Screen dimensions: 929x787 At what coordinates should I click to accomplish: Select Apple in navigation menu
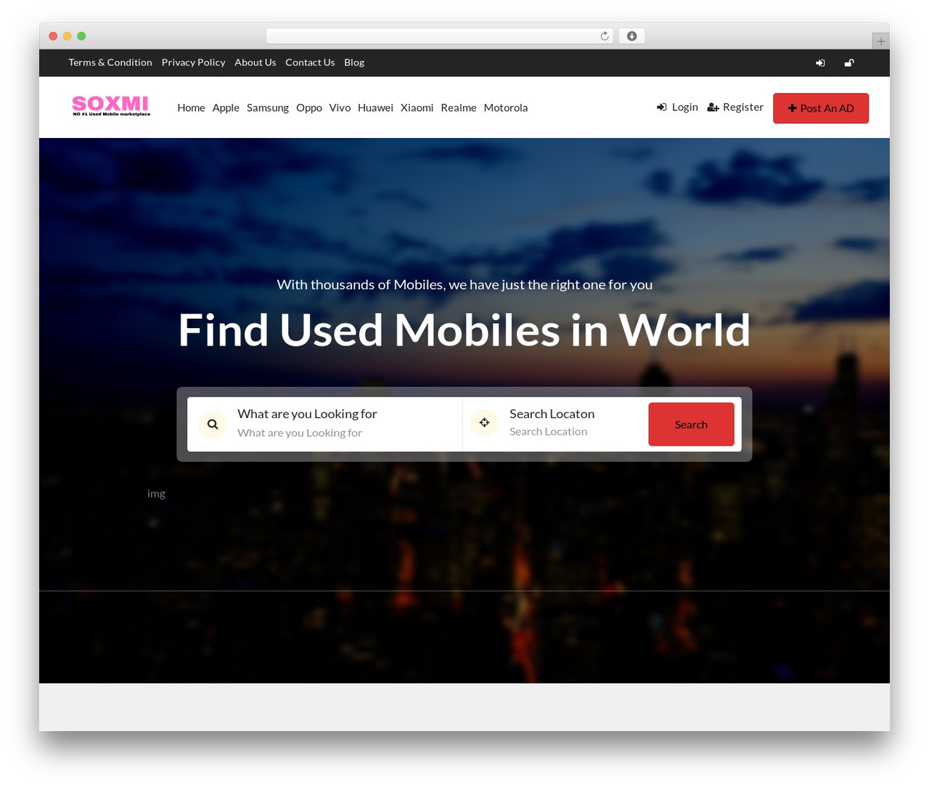[x=226, y=107]
